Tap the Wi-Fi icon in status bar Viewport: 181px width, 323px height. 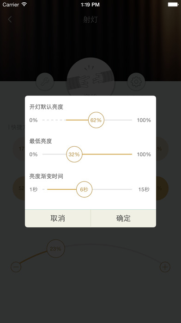pyautogui.click(x=24, y=4)
